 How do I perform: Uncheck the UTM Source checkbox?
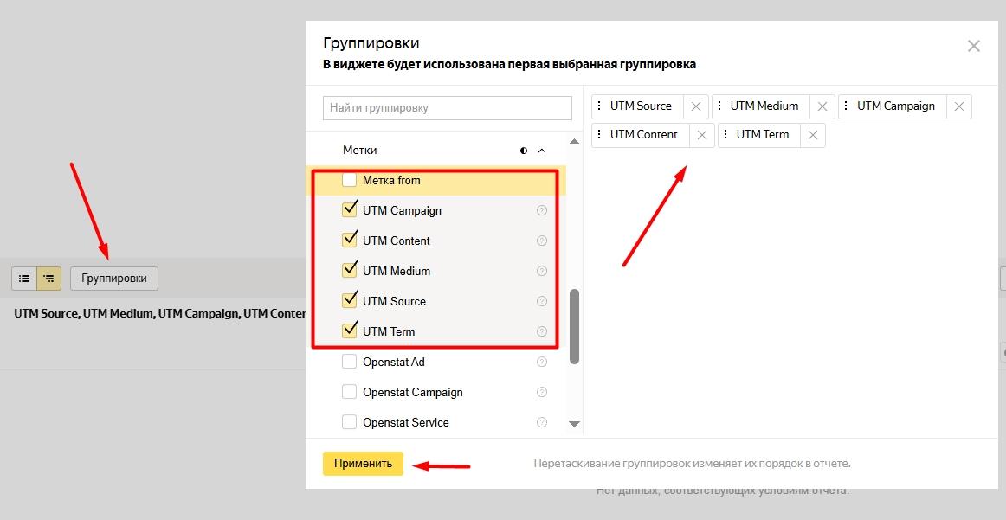[350, 301]
